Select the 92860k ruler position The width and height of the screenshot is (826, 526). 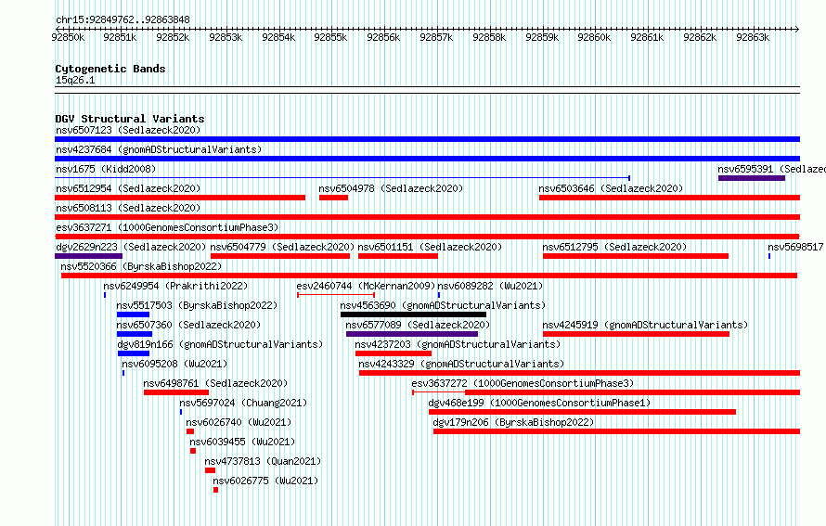pos(594,37)
